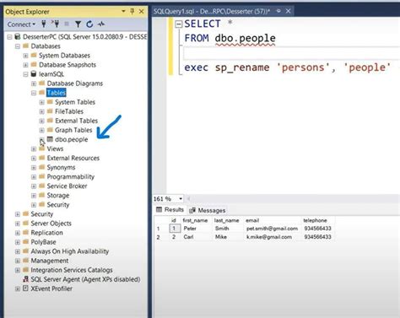The image size is (400, 318).
Task: Select the Management tree item
Action: tap(50, 261)
